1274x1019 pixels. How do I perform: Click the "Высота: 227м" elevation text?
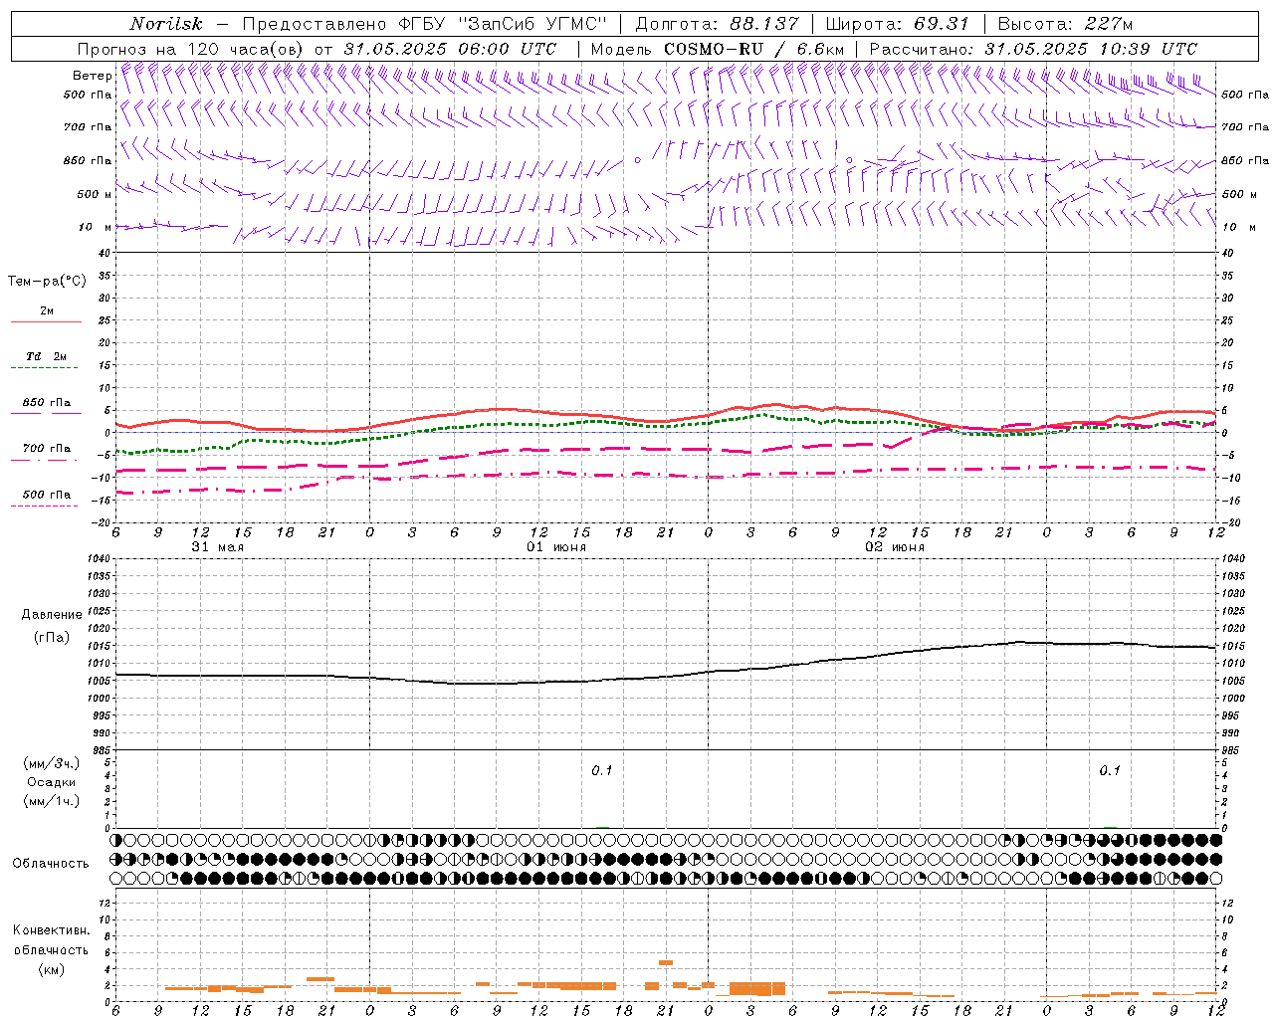(x=1065, y=24)
